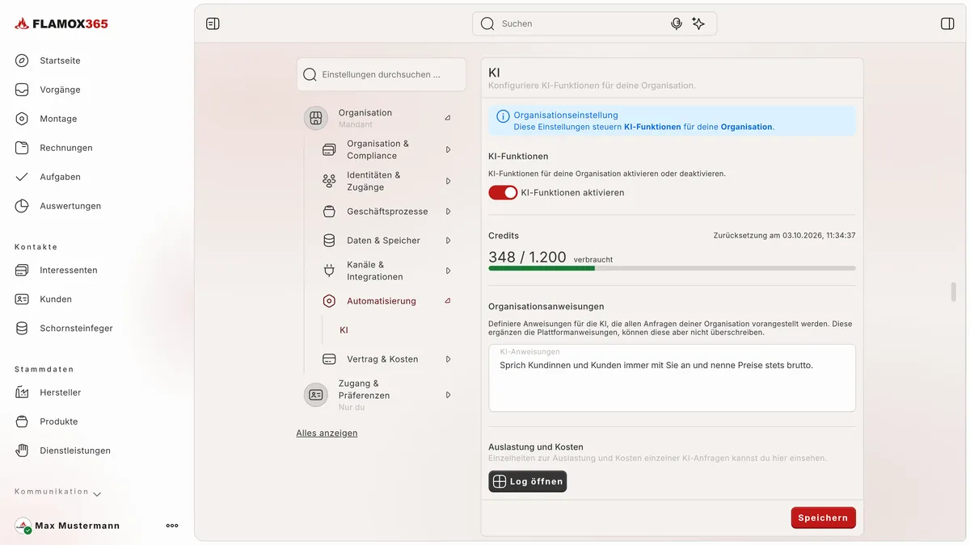Image resolution: width=970 pixels, height=545 pixels.
Task: Click the Alles anzeigen link
Action: [x=327, y=433]
